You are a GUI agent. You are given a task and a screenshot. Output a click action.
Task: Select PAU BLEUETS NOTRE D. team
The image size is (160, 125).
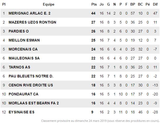coord(31,76)
